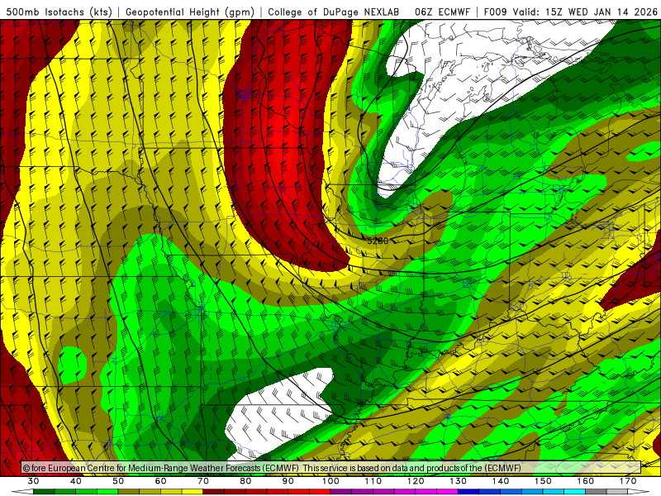Click the '170' value on color scale
The height and width of the screenshot is (496, 661).
tap(628, 481)
